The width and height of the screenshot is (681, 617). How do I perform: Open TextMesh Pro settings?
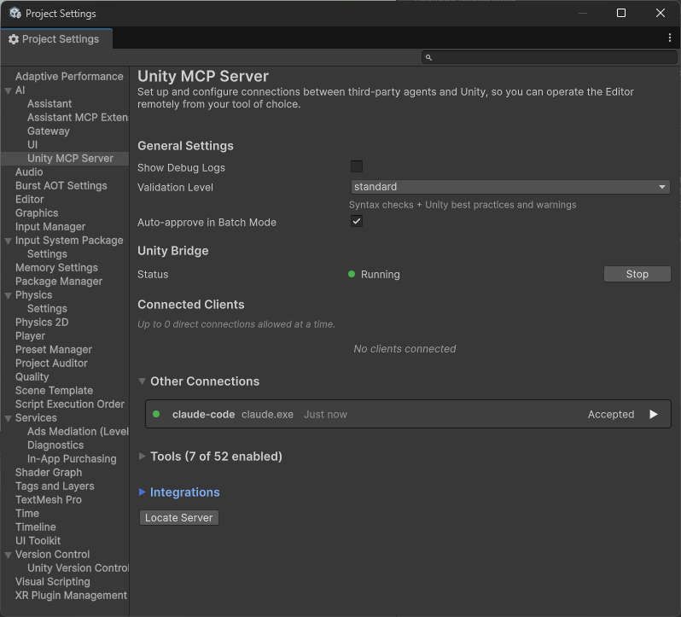48,500
